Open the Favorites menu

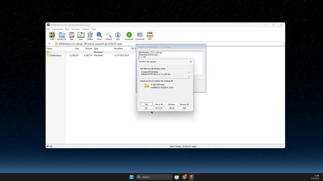tap(76, 29)
